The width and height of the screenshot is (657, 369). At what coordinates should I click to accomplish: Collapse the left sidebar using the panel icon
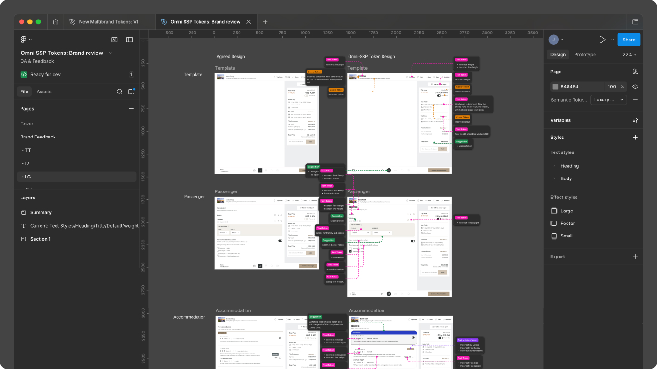tap(129, 40)
